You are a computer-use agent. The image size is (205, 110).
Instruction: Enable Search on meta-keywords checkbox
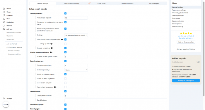pyautogui.click(x=66, y=79)
